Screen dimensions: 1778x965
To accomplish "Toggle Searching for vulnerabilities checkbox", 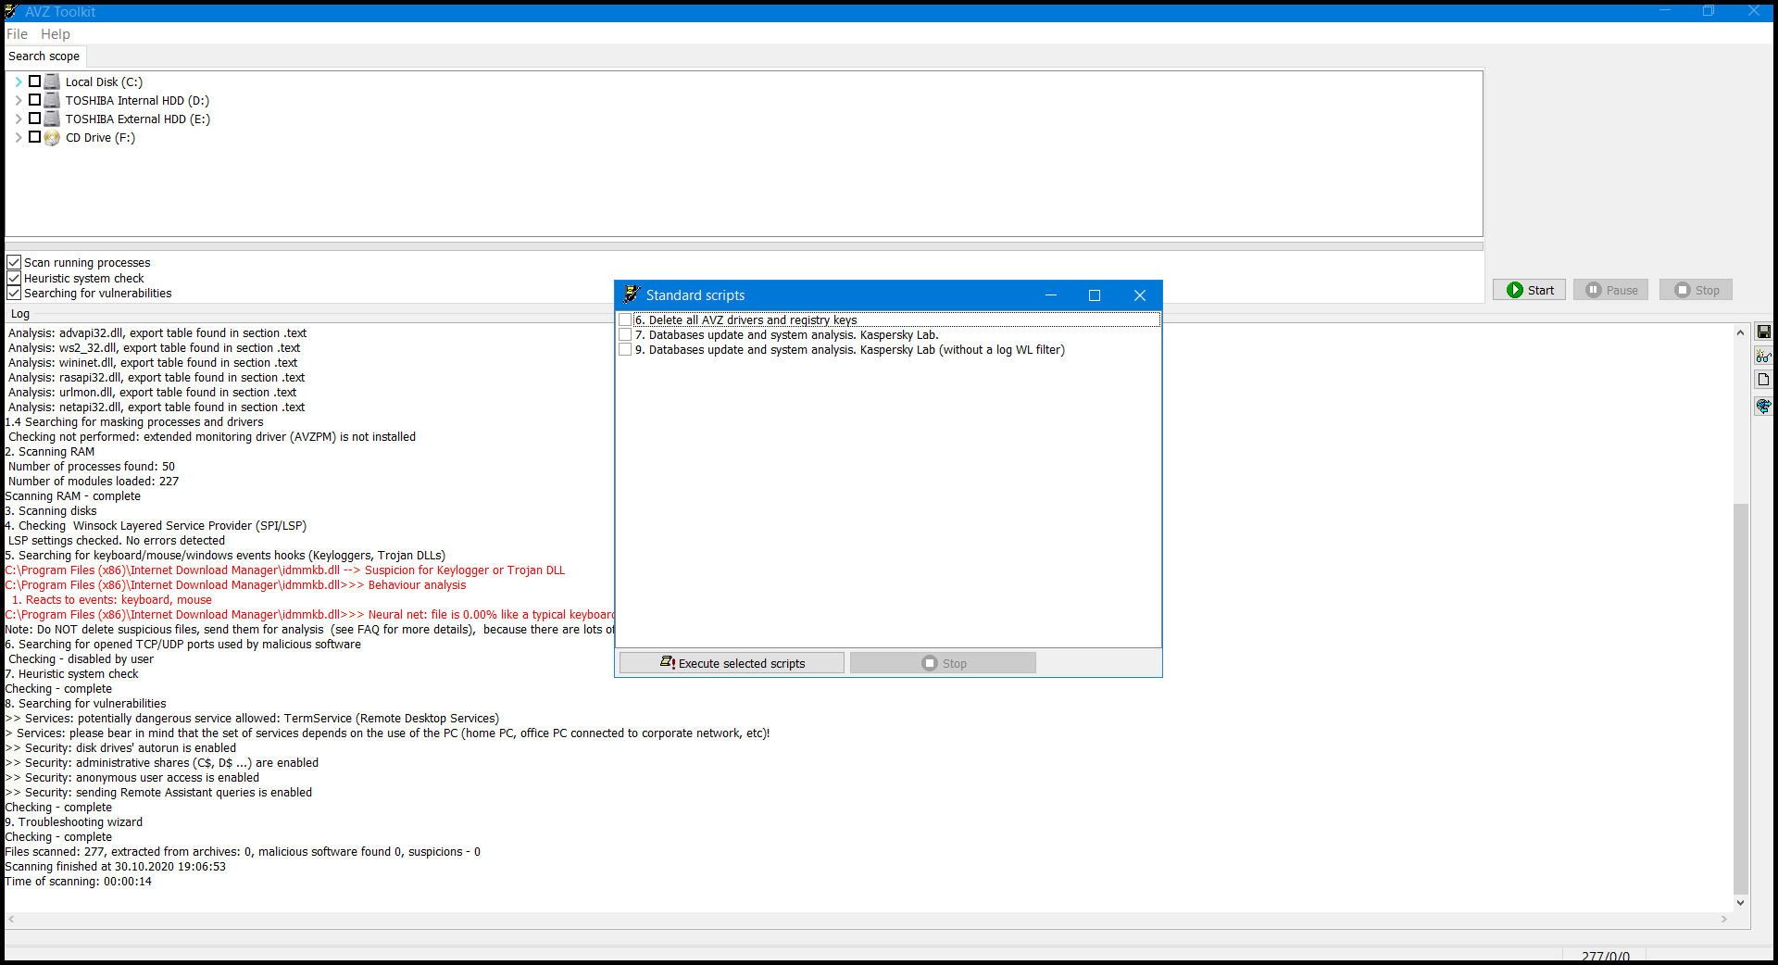I will tap(14, 293).
